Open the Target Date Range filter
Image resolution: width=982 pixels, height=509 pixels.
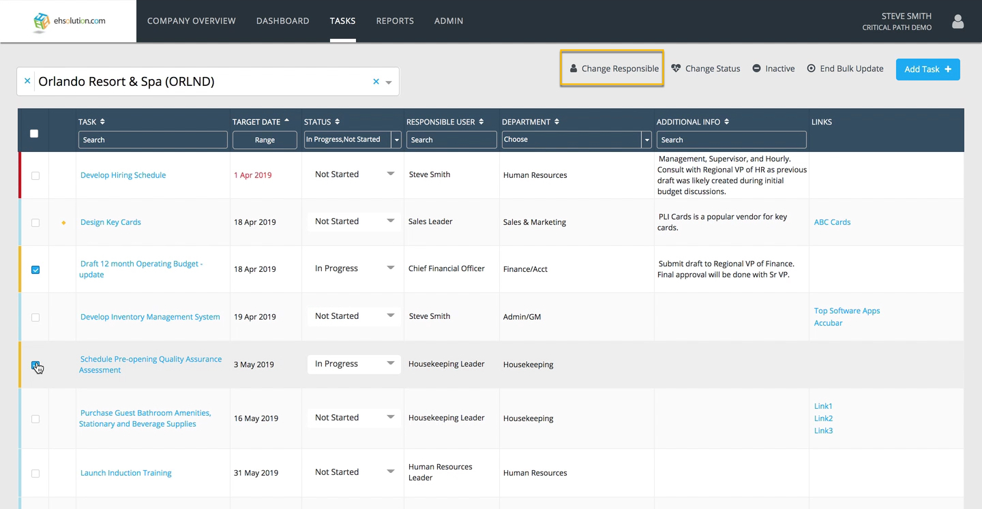[265, 140]
